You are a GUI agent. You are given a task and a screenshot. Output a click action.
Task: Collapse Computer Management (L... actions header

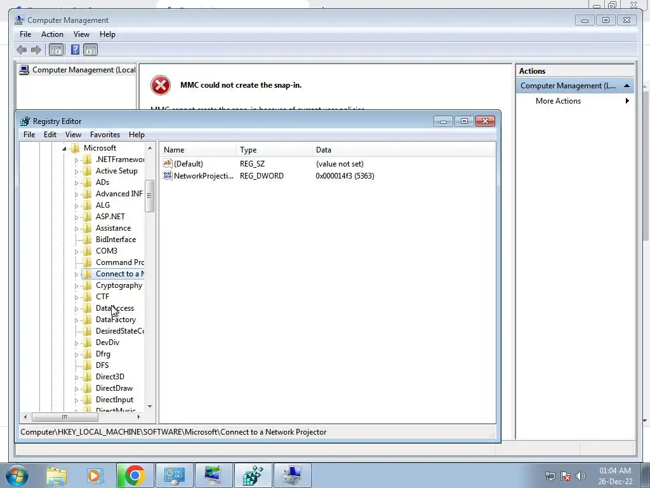click(x=627, y=86)
